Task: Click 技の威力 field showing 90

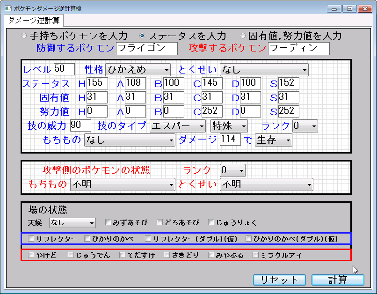Action: [x=80, y=125]
